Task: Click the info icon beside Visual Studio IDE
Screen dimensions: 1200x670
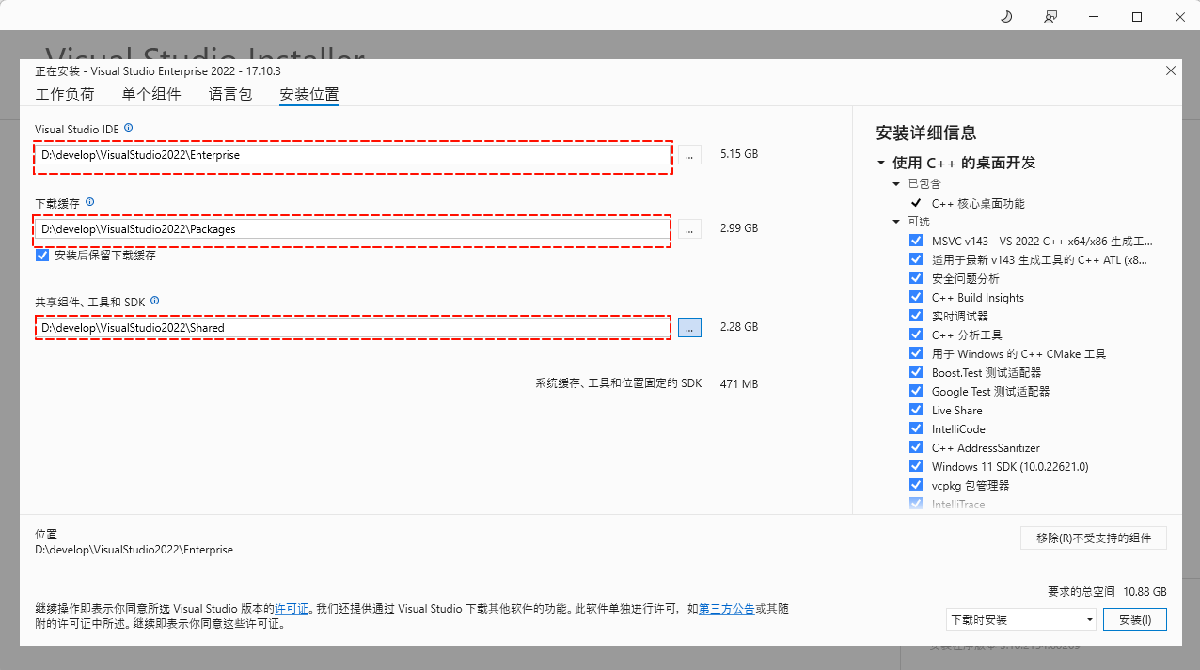Action: (x=129, y=128)
